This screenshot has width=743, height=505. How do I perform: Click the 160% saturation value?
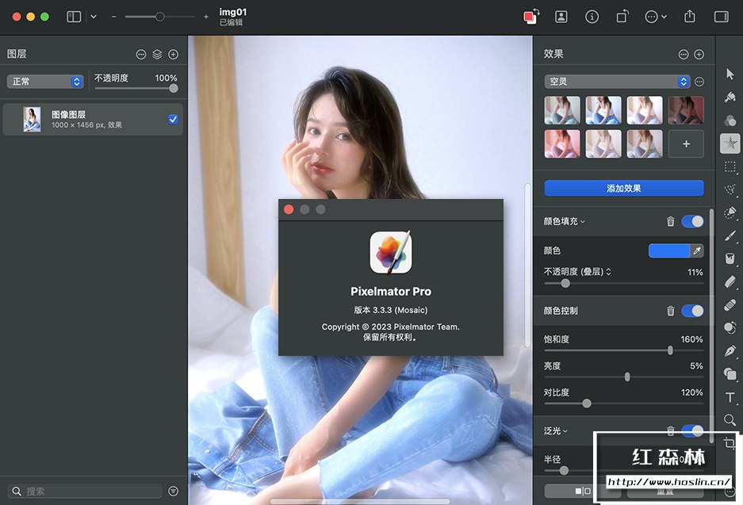click(x=691, y=339)
